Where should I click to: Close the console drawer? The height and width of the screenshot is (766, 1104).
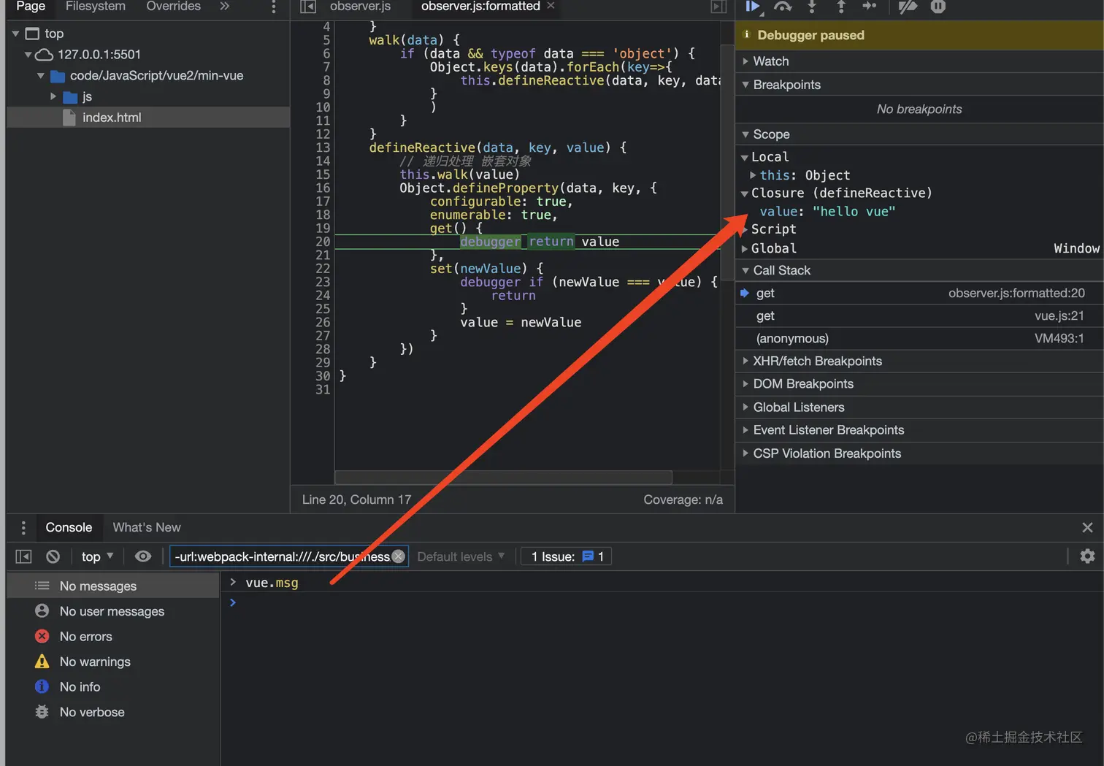tap(1087, 527)
